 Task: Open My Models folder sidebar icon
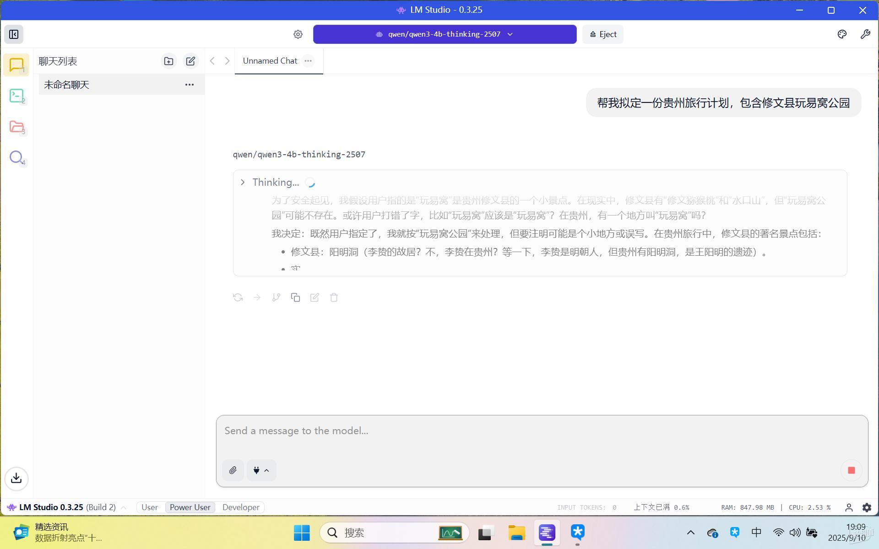pyautogui.click(x=16, y=127)
